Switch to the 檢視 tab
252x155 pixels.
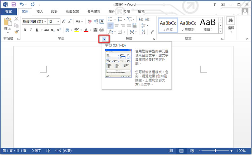[141, 11]
